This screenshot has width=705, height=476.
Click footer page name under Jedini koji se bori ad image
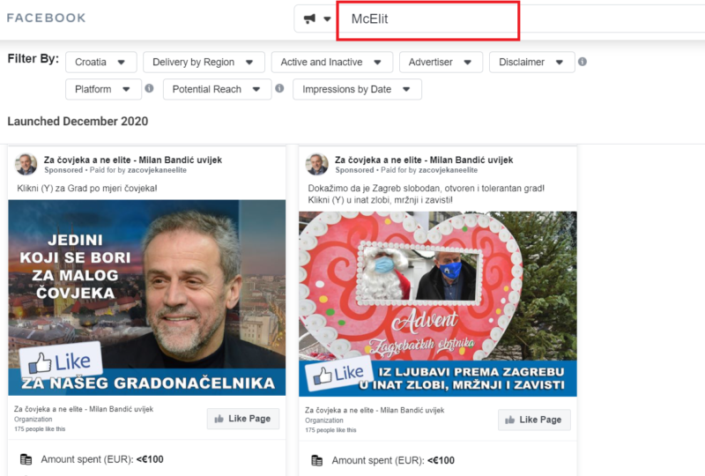coord(84,409)
